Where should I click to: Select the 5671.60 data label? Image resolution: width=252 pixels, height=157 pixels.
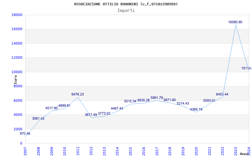tap(170, 100)
